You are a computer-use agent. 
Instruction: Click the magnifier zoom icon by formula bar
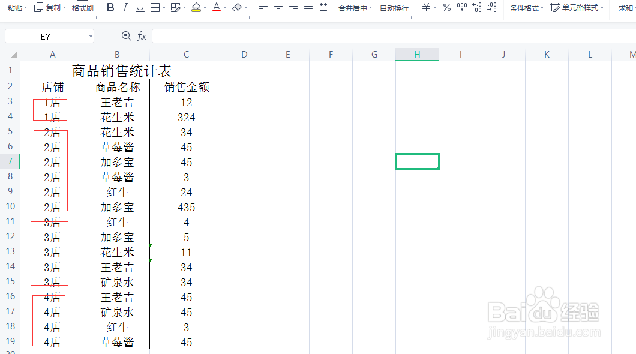point(127,36)
